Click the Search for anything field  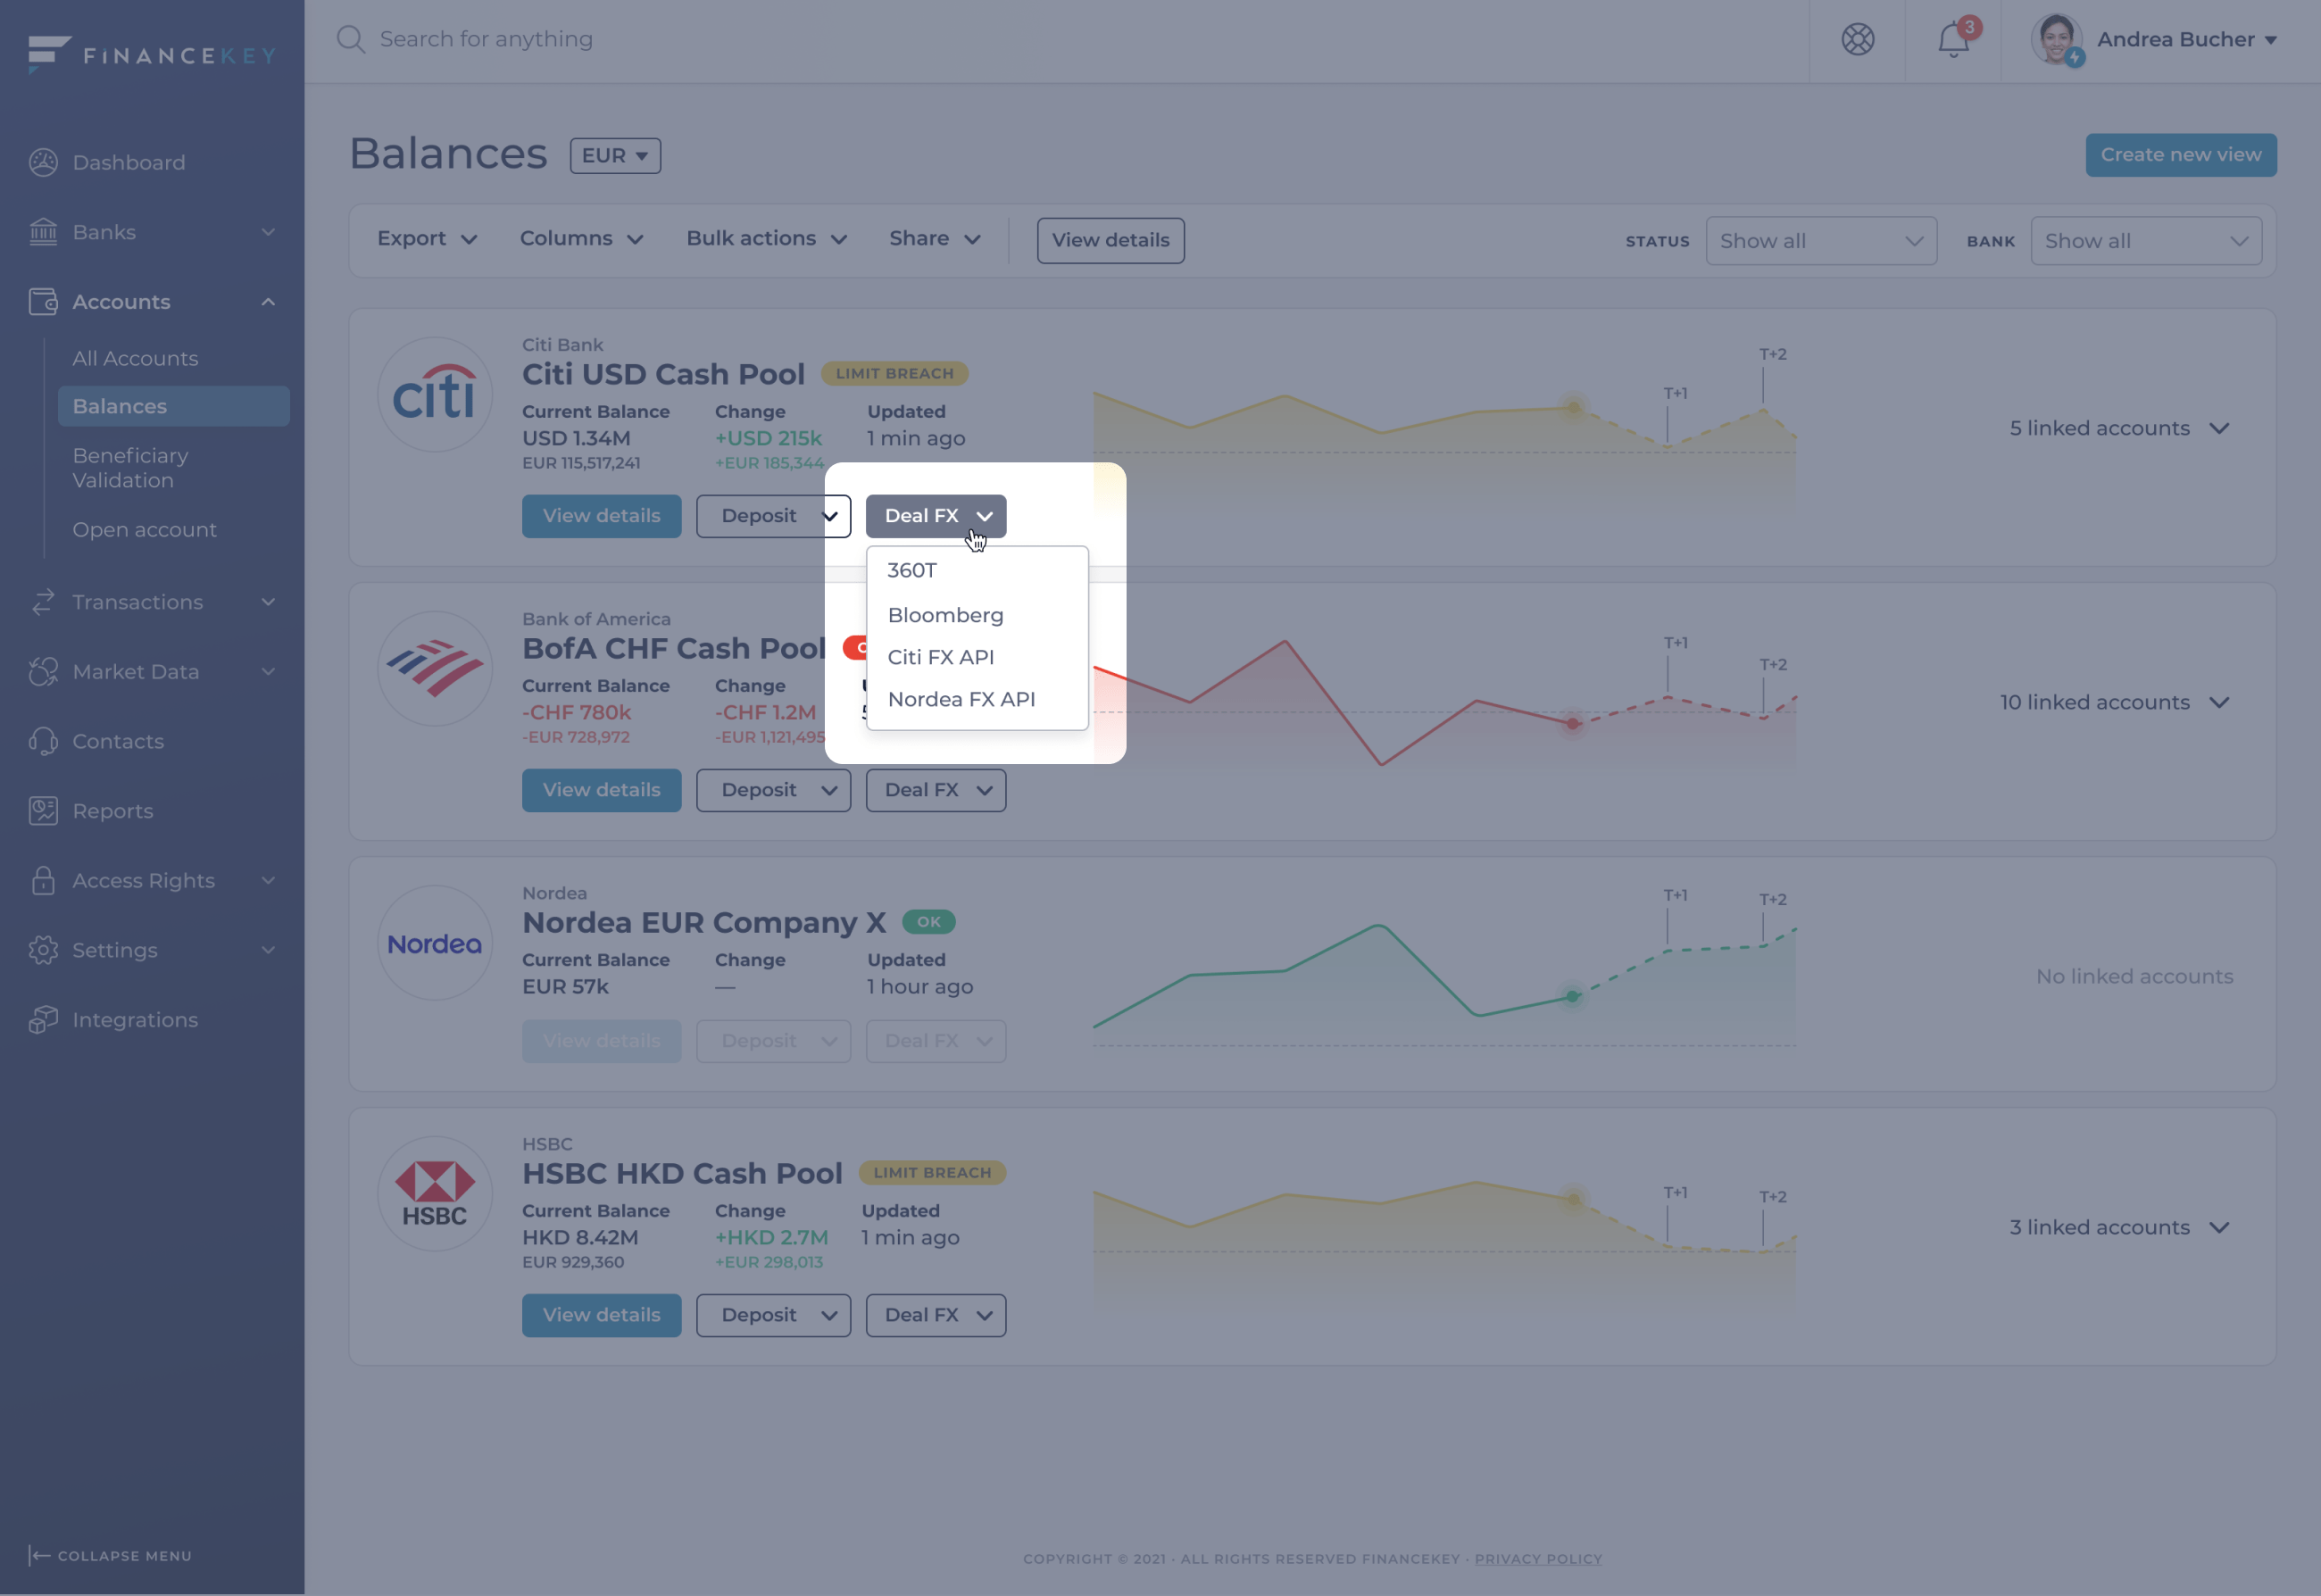pos(486,39)
